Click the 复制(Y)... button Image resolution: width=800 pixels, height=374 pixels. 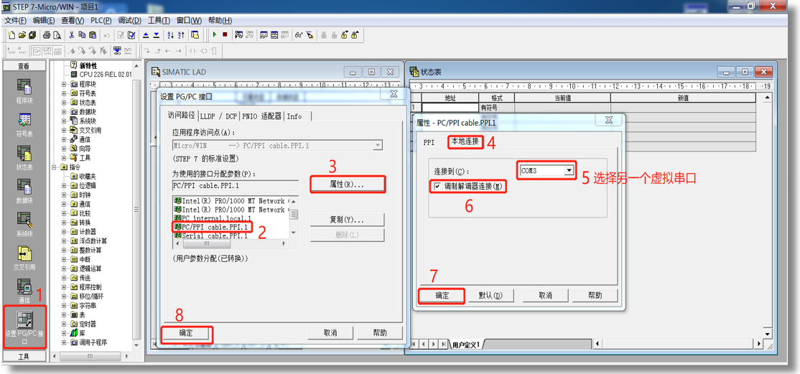point(347,220)
